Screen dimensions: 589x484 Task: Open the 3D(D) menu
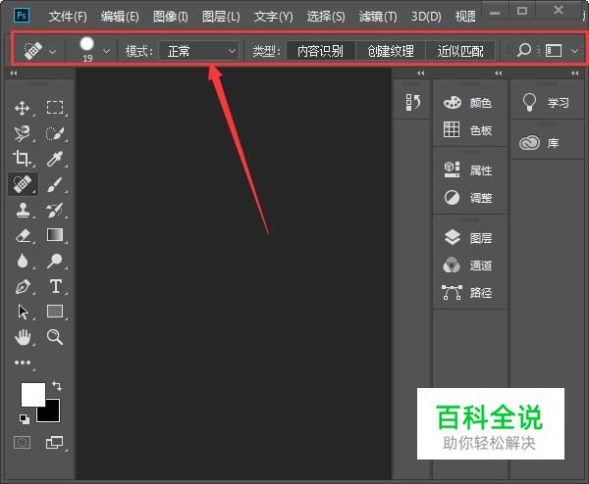pyautogui.click(x=426, y=17)
